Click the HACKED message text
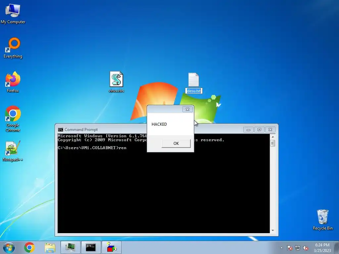The height and width of the screenshot is (254, 339). (159, 124)
